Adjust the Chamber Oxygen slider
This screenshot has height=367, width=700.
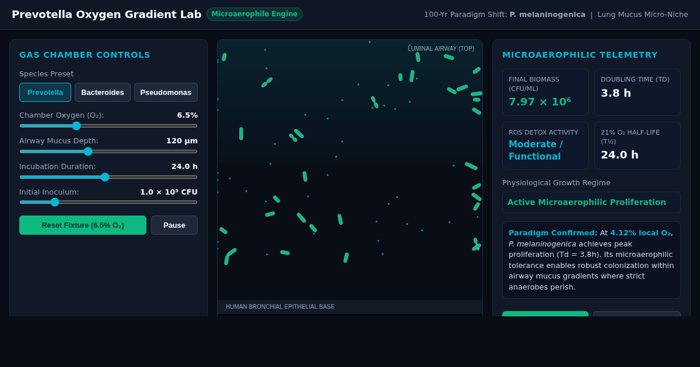pos(108,126)
